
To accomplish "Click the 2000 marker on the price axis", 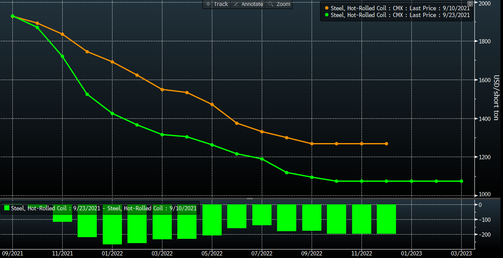I will click(485, 3).
